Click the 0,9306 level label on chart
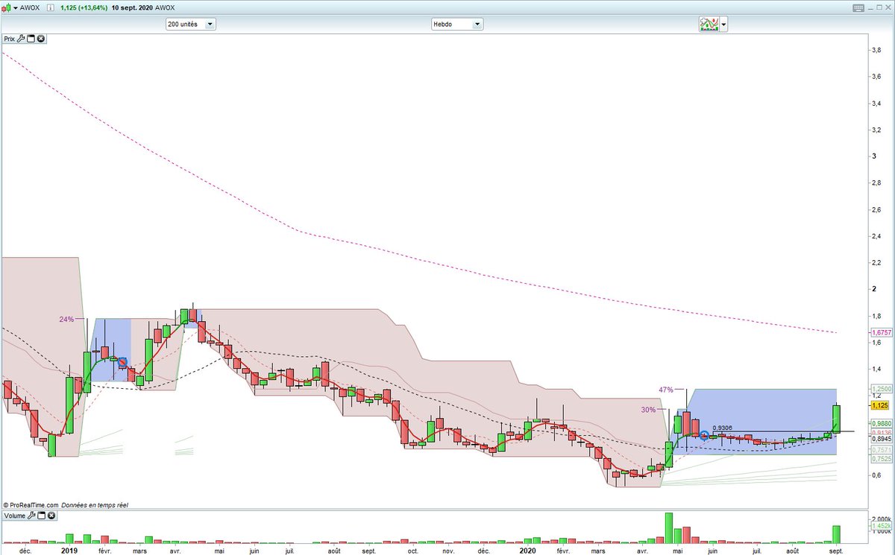The width and height of the screenshot is (895, 555). pos(722,428)
